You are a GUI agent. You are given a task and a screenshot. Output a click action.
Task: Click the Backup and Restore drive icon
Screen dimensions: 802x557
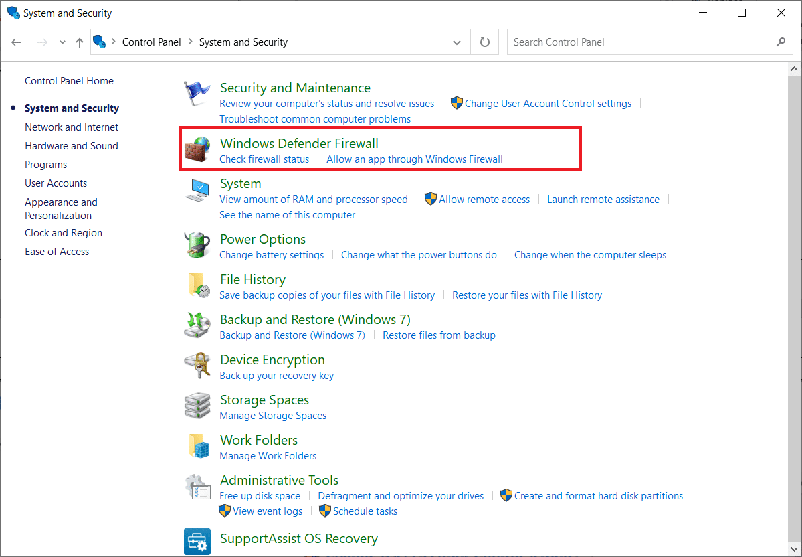coord(197,325)
